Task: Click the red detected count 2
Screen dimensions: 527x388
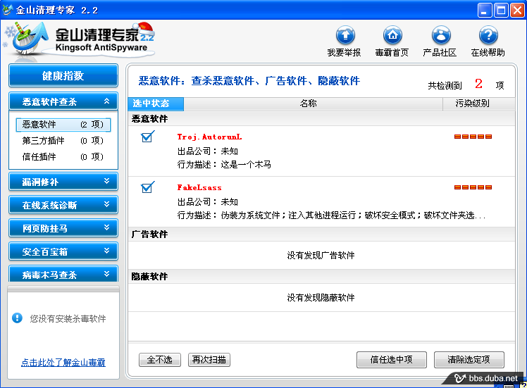Action: click(x=478, y=84)
